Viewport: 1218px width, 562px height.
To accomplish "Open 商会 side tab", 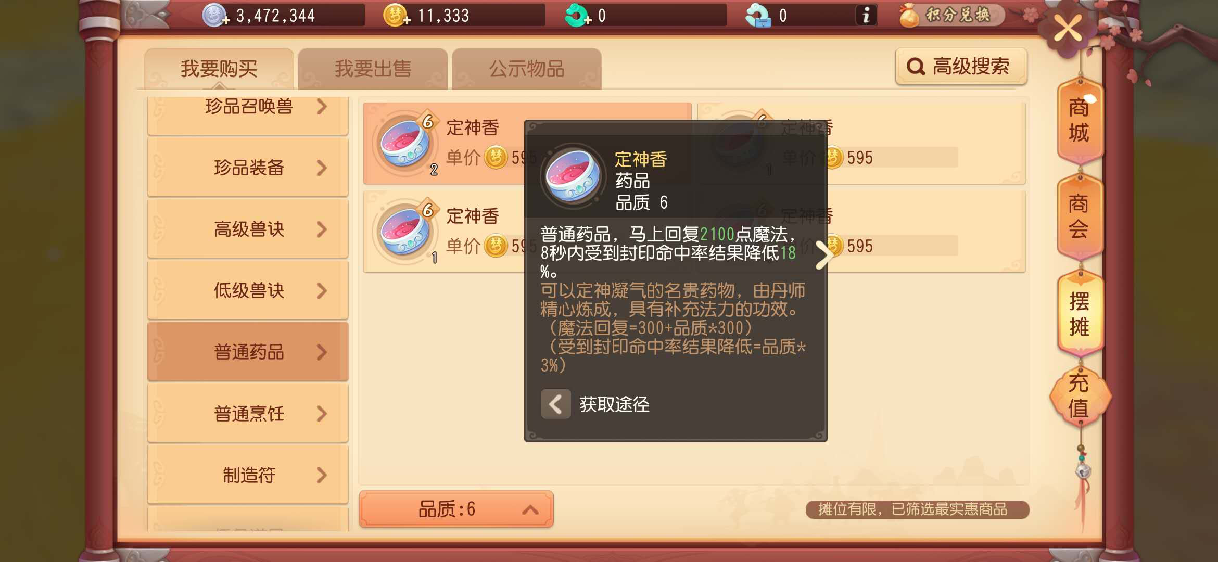I will 1079,216.
